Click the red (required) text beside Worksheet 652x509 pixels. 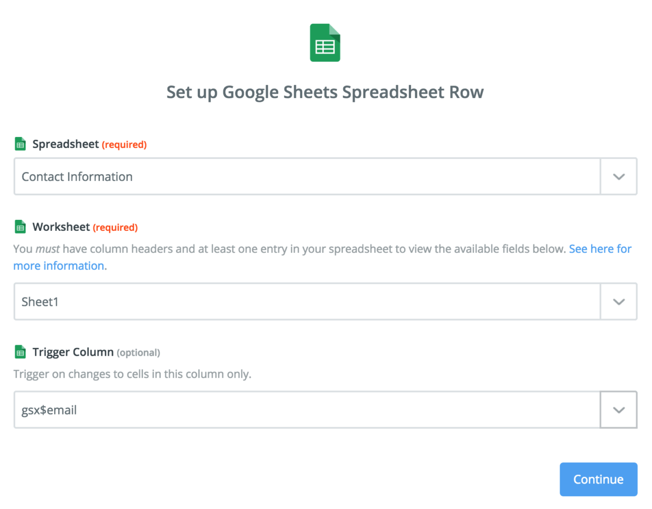tap(115, 227)
